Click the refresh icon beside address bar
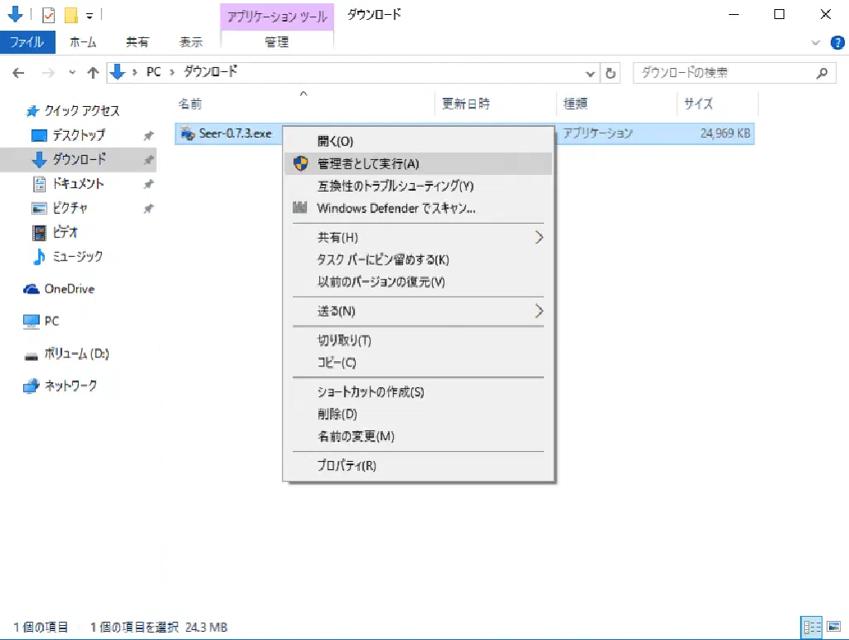 611,73
